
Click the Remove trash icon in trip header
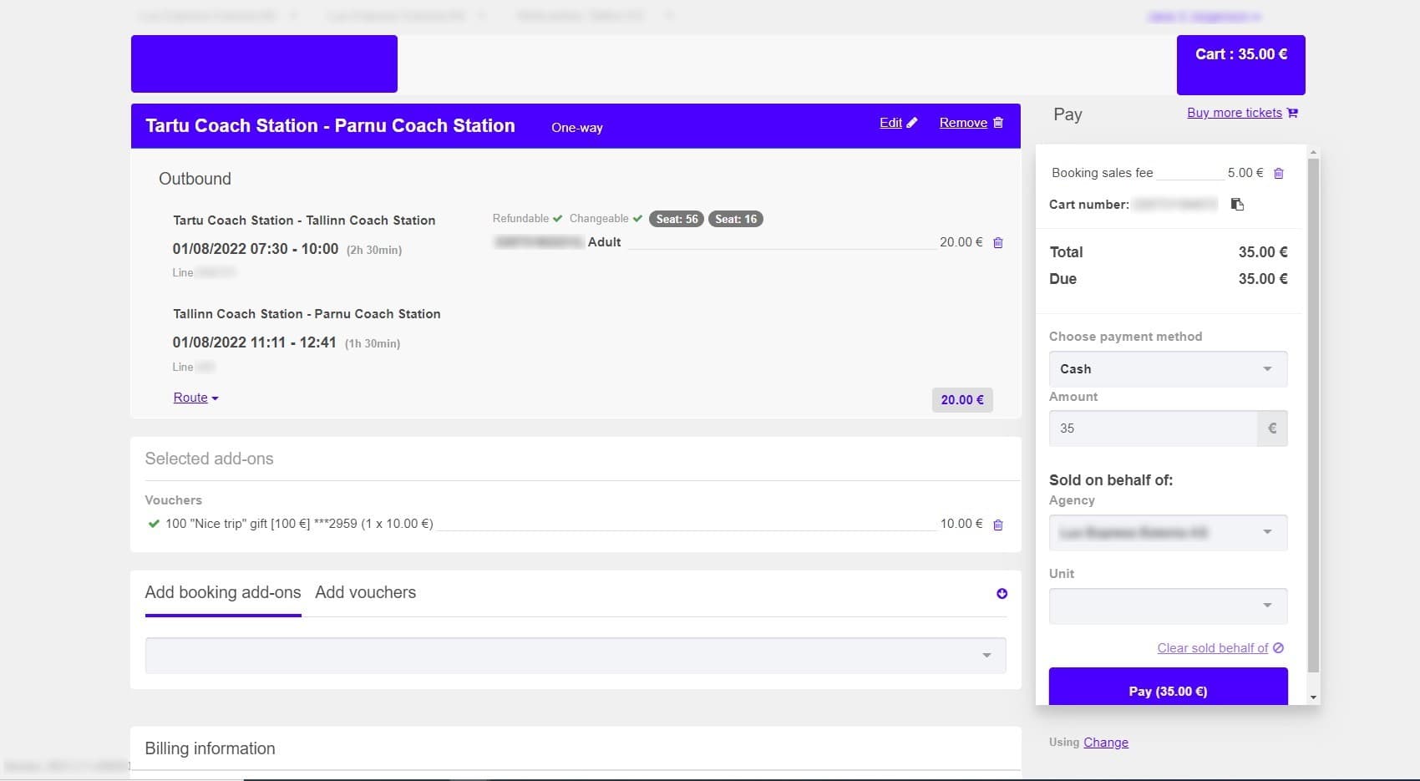(997, 123)
